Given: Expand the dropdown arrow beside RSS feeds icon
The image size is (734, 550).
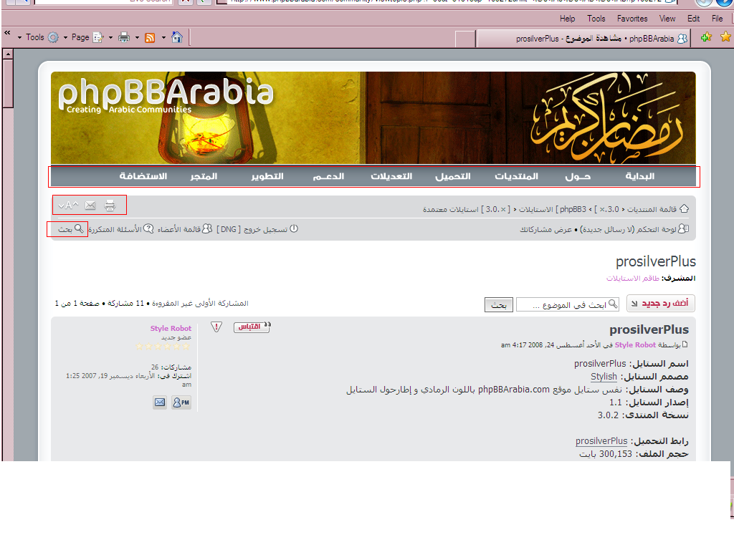Looking at the screenshot, I should pyautogui.click(x=137, y=37).
